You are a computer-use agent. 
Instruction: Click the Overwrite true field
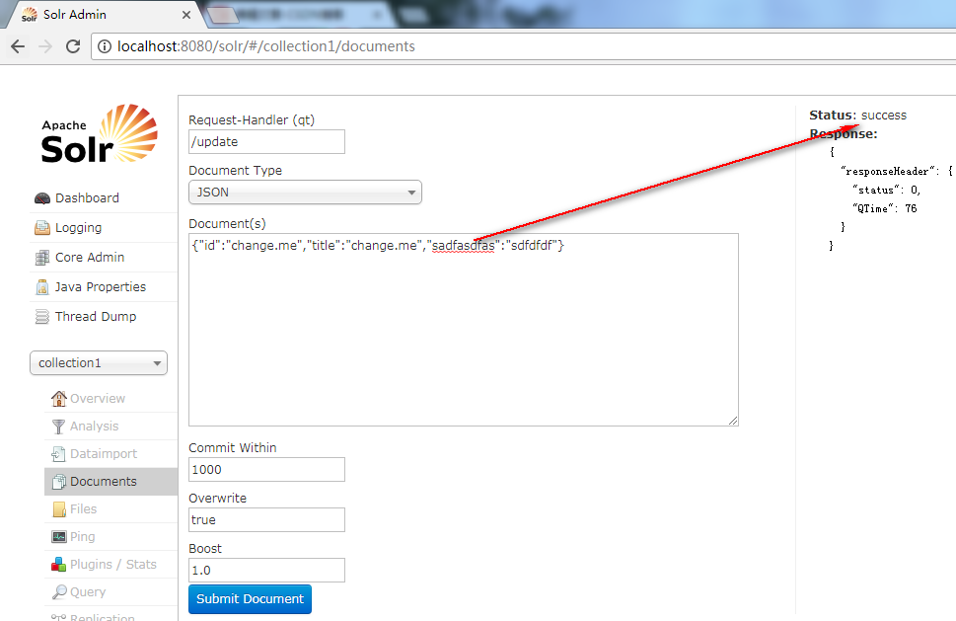[x=266, y=519]
